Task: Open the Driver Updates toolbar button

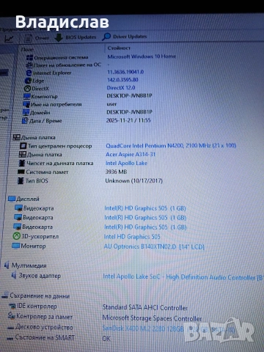Action: point(125,37)
